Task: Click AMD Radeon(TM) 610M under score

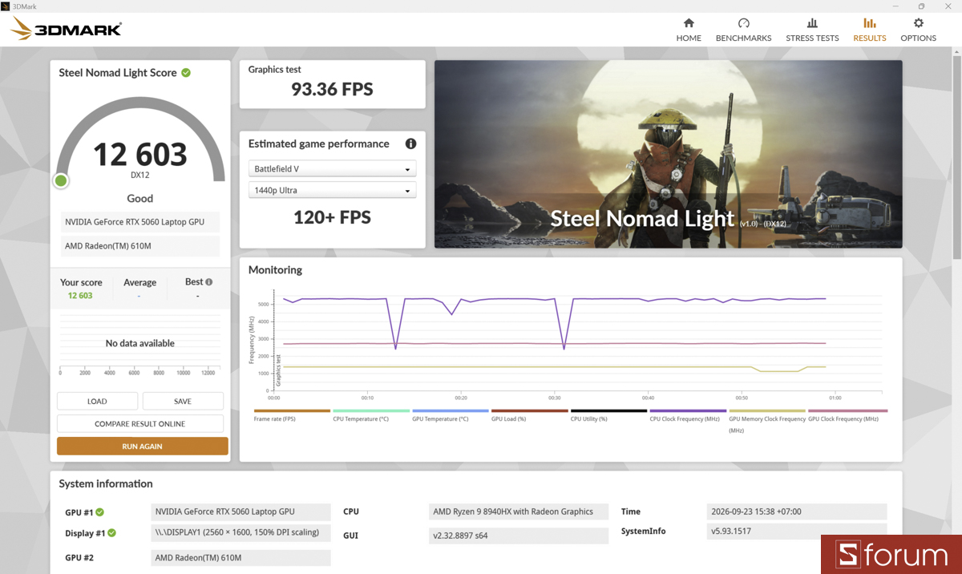Action: click(140, 245)
